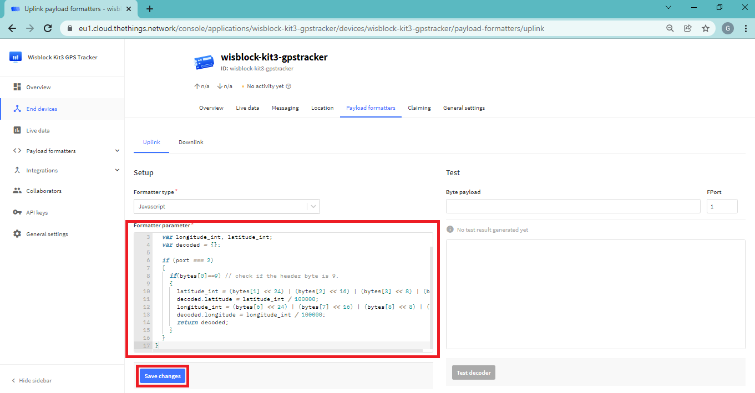
Task: Click the help icon beside No activity yet
Action: (288, 86)
